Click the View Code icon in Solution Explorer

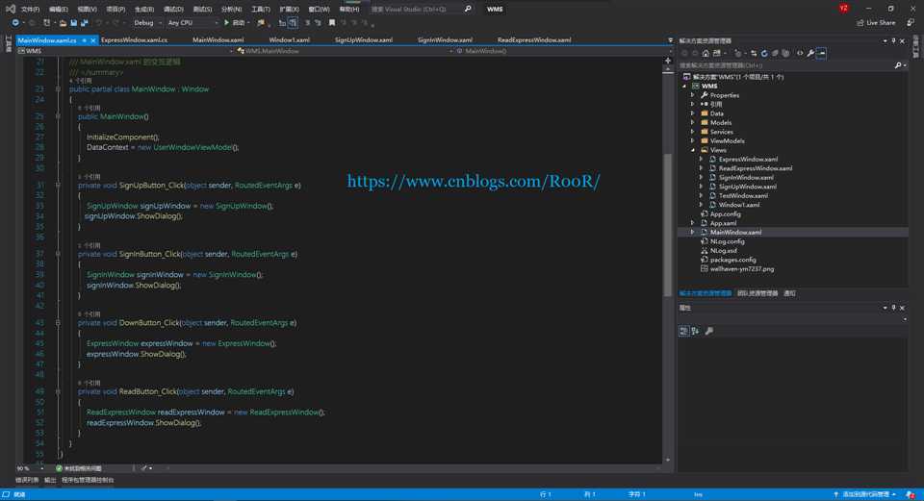tap(800, 53)
